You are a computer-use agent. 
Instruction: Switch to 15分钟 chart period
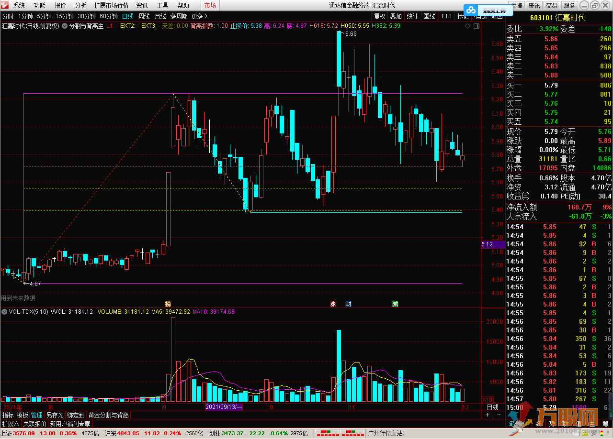click(64, 16)
